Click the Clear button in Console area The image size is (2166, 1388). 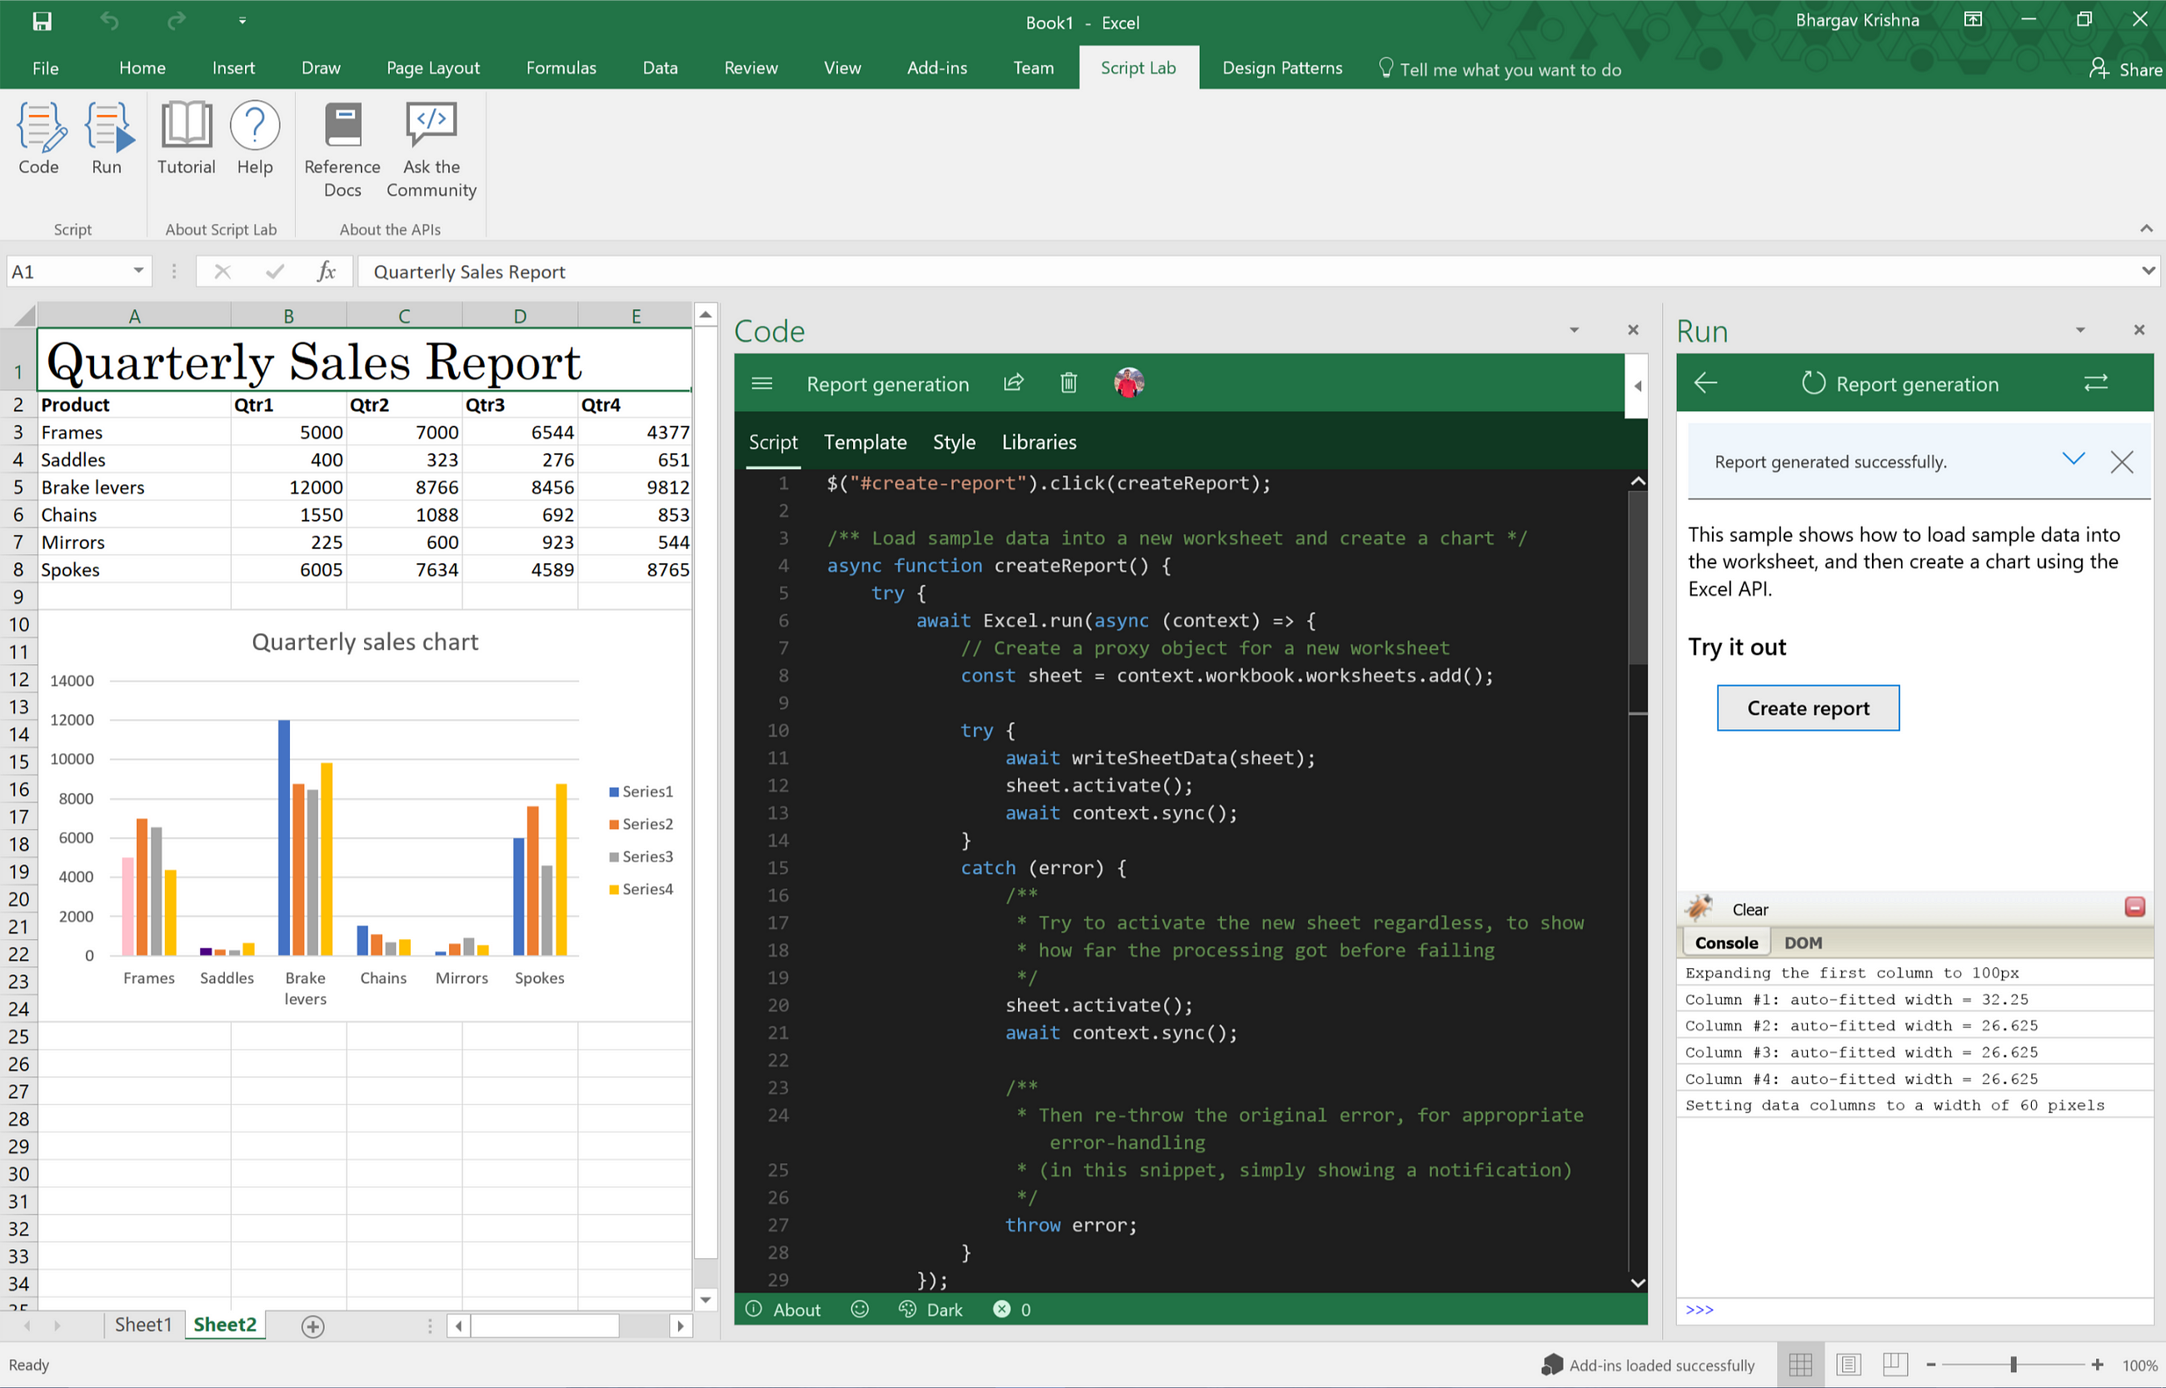(x=1749, y=908)
